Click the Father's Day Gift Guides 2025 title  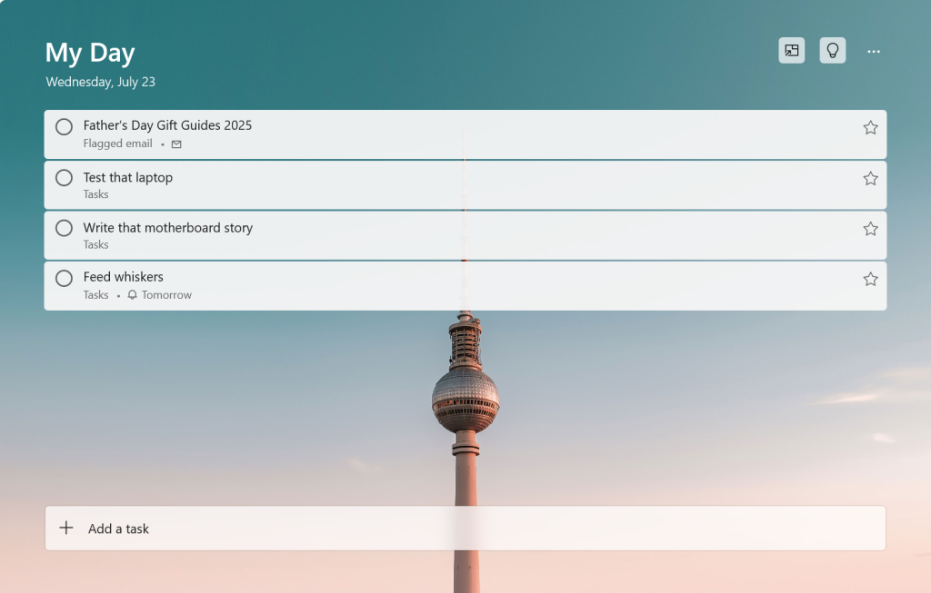(x=167, y=125)
